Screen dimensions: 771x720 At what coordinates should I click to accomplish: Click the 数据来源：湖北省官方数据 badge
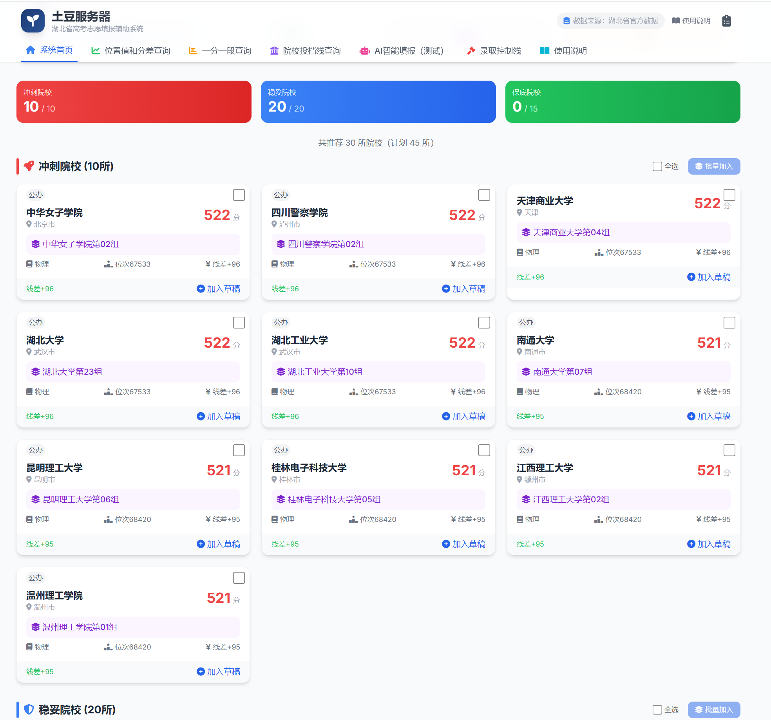pos(610,21)
